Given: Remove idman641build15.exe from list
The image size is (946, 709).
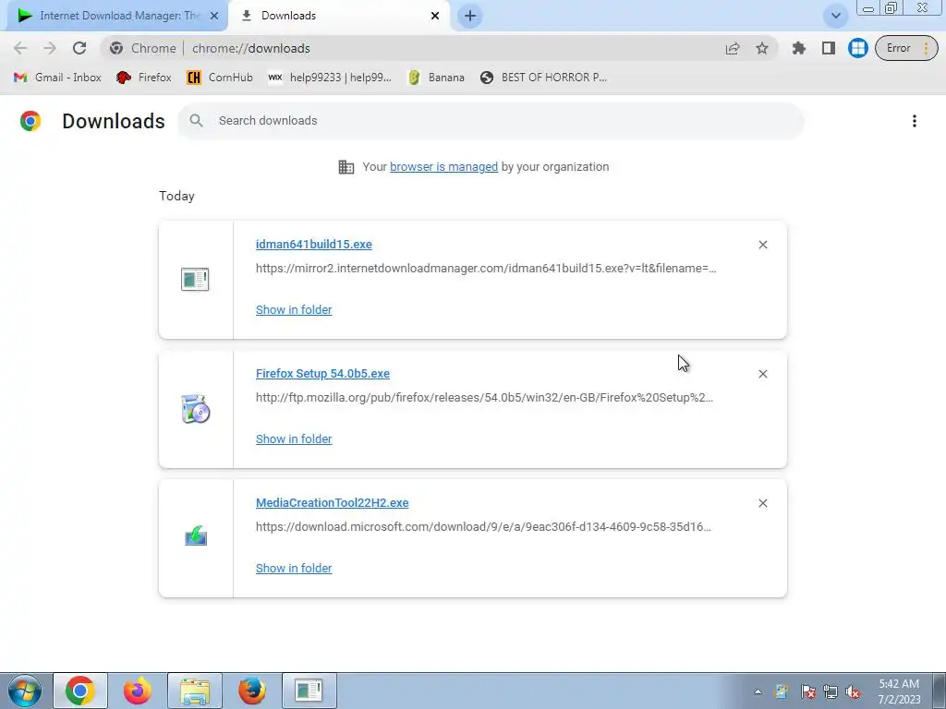Looking at the screenshot, I should coord(762,244).
